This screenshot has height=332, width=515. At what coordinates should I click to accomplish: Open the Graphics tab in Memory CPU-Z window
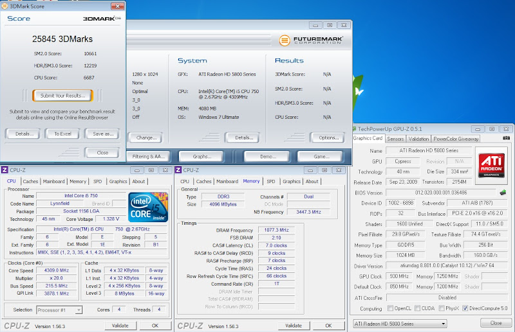[292, 181]
